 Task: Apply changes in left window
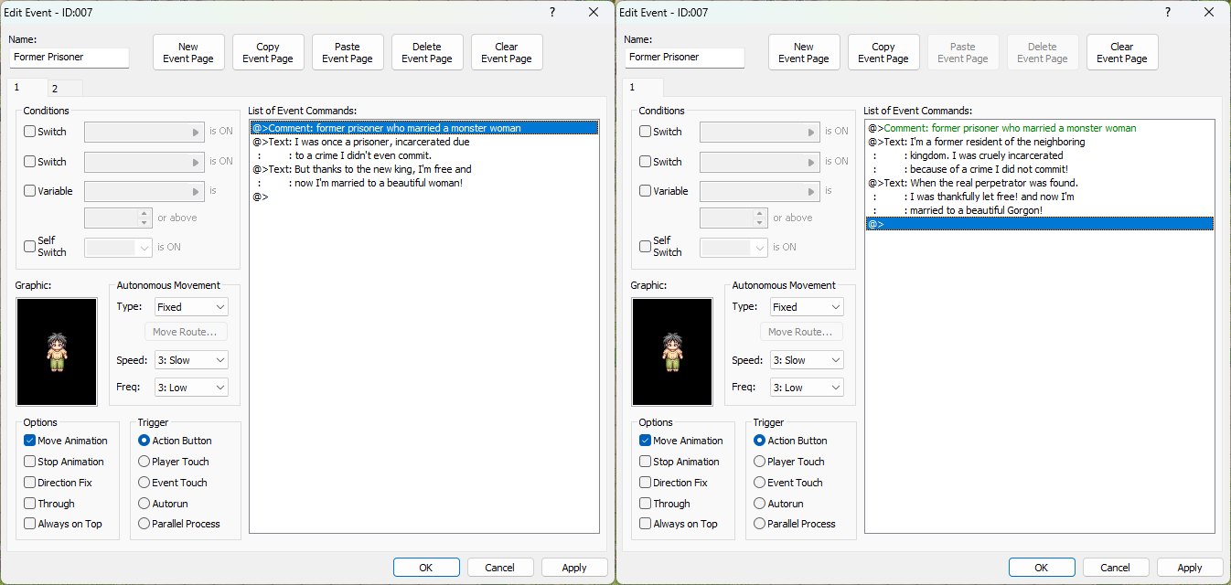click(574, 568)
